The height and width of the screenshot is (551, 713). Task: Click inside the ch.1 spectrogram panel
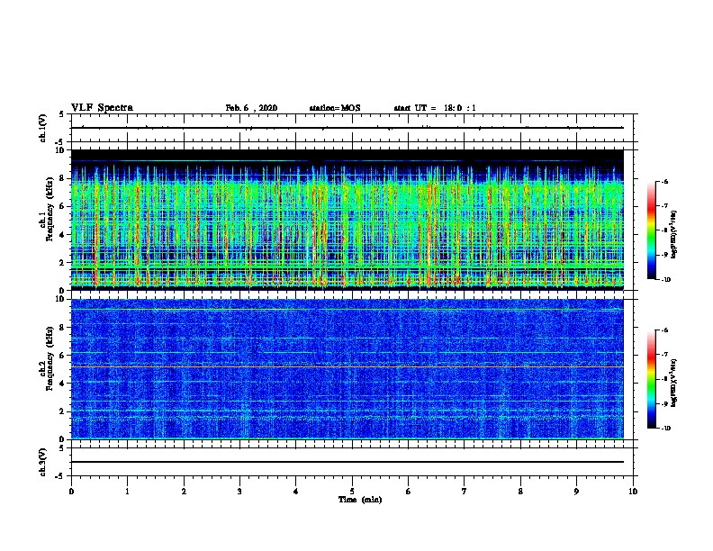pos(347,220)
